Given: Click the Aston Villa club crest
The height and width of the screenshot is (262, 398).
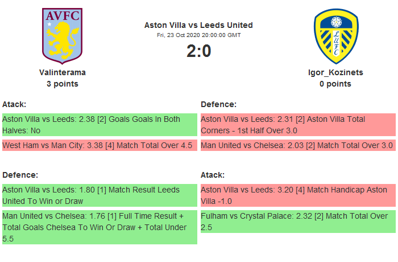Looking at the screenshot, I should [63, 35].
